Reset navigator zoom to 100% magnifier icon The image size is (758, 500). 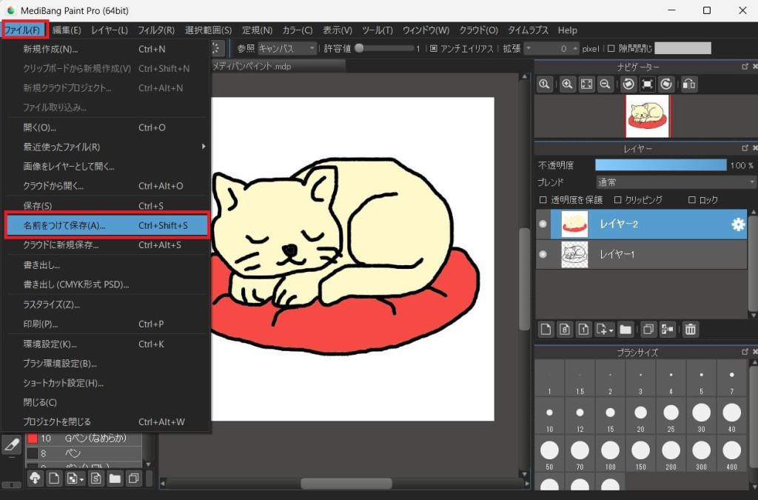coord(544,84)
